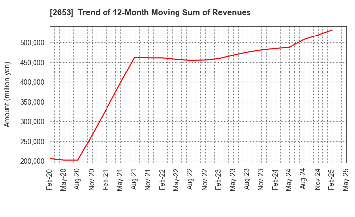Screen dimensions: 355x217
Task: Click the x-axis label Feb-25
Action: pyautogui.click(x=331, y=180)
